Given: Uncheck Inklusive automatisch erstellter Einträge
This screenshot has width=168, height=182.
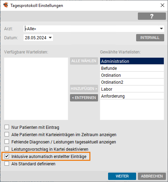Looking at the screenshot, I should tap(7, 156).
